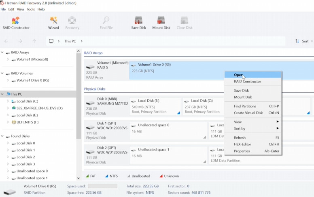The height and width of the screenshot is (197, 314).
Task: Choose HEX-Editor in context menu
Action: coord(253,144)
